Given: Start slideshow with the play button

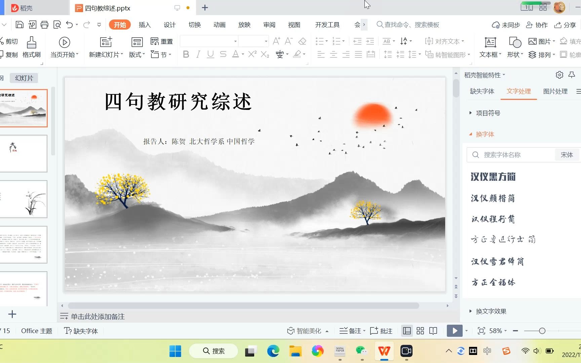Looking at the screenshot, I should [x=455, y=331].
